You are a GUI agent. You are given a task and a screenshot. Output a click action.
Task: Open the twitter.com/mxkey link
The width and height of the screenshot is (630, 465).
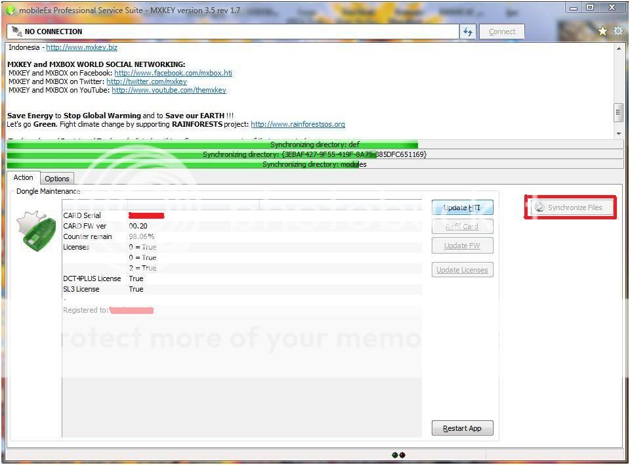pos(146,81)
